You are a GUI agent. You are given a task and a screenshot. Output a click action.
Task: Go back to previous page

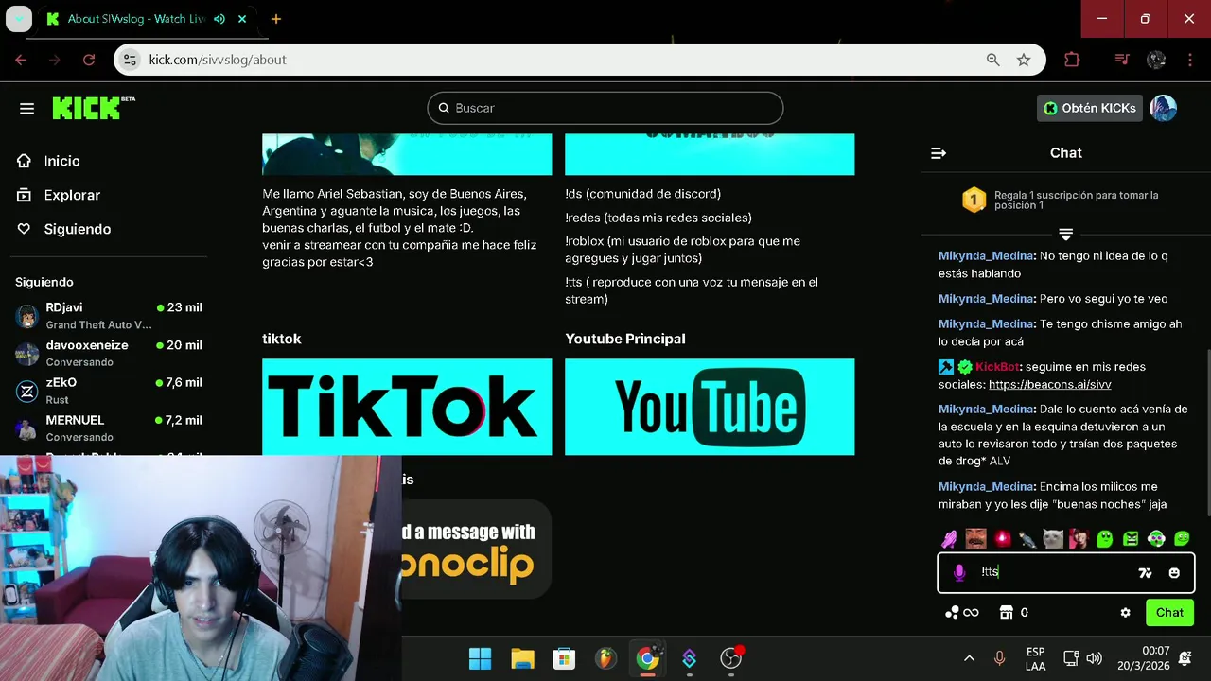pyautogui.click(x=21, y=60)
